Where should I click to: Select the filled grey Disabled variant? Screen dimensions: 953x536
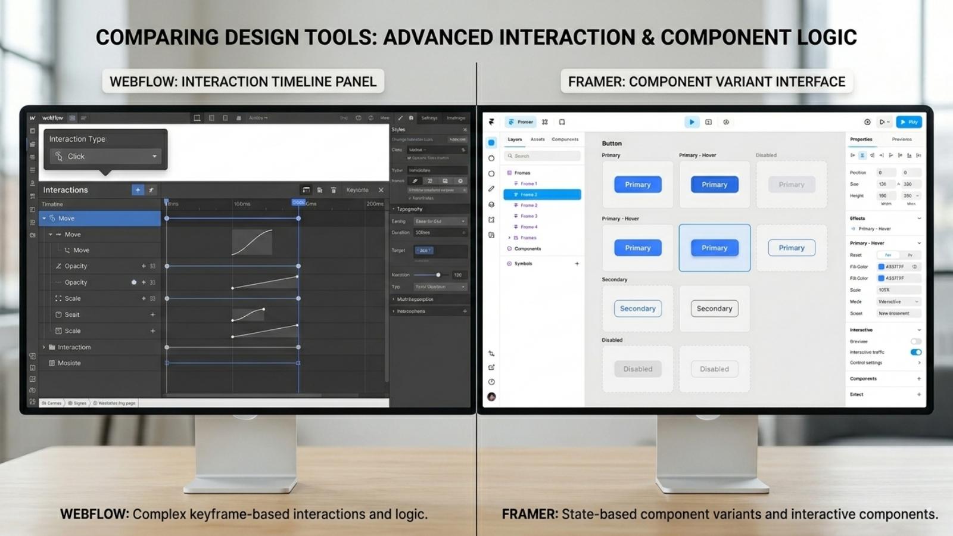tap(637, 369)
